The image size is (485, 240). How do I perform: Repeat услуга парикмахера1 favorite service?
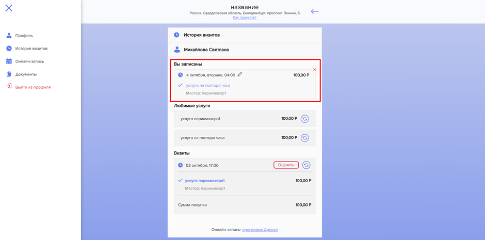click(305, 119)
